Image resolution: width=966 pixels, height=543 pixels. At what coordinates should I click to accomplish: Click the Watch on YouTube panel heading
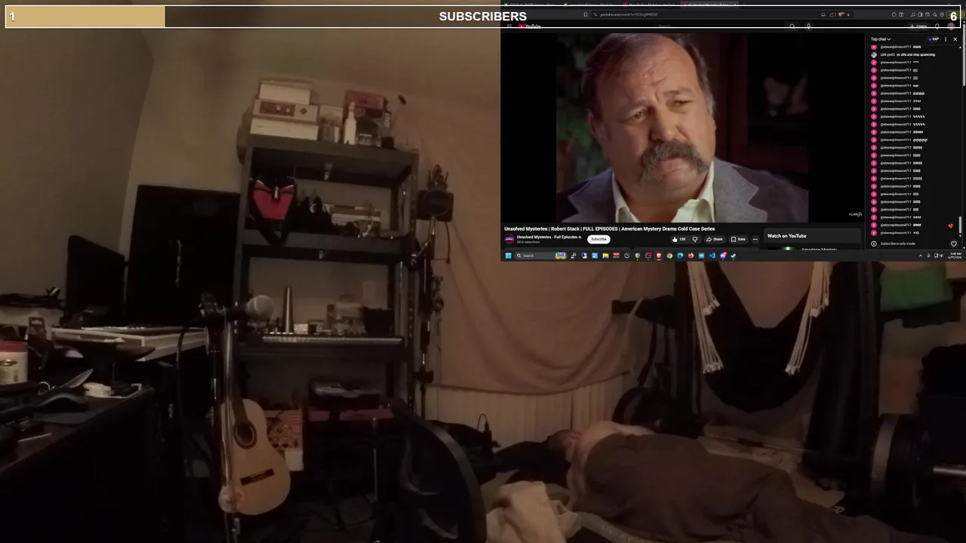(x=786, y=236)
